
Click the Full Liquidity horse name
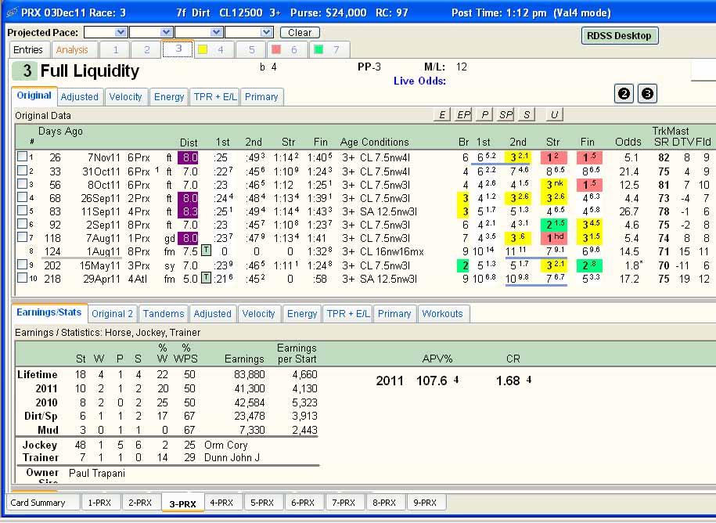coord(90,70)
